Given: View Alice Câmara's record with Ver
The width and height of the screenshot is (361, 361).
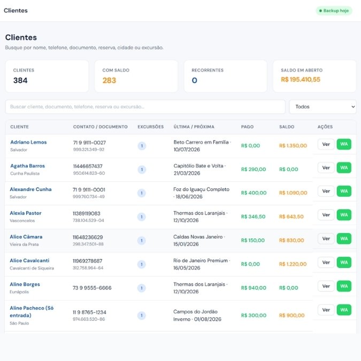Looking at the screenshot, I should pos(326,239).
